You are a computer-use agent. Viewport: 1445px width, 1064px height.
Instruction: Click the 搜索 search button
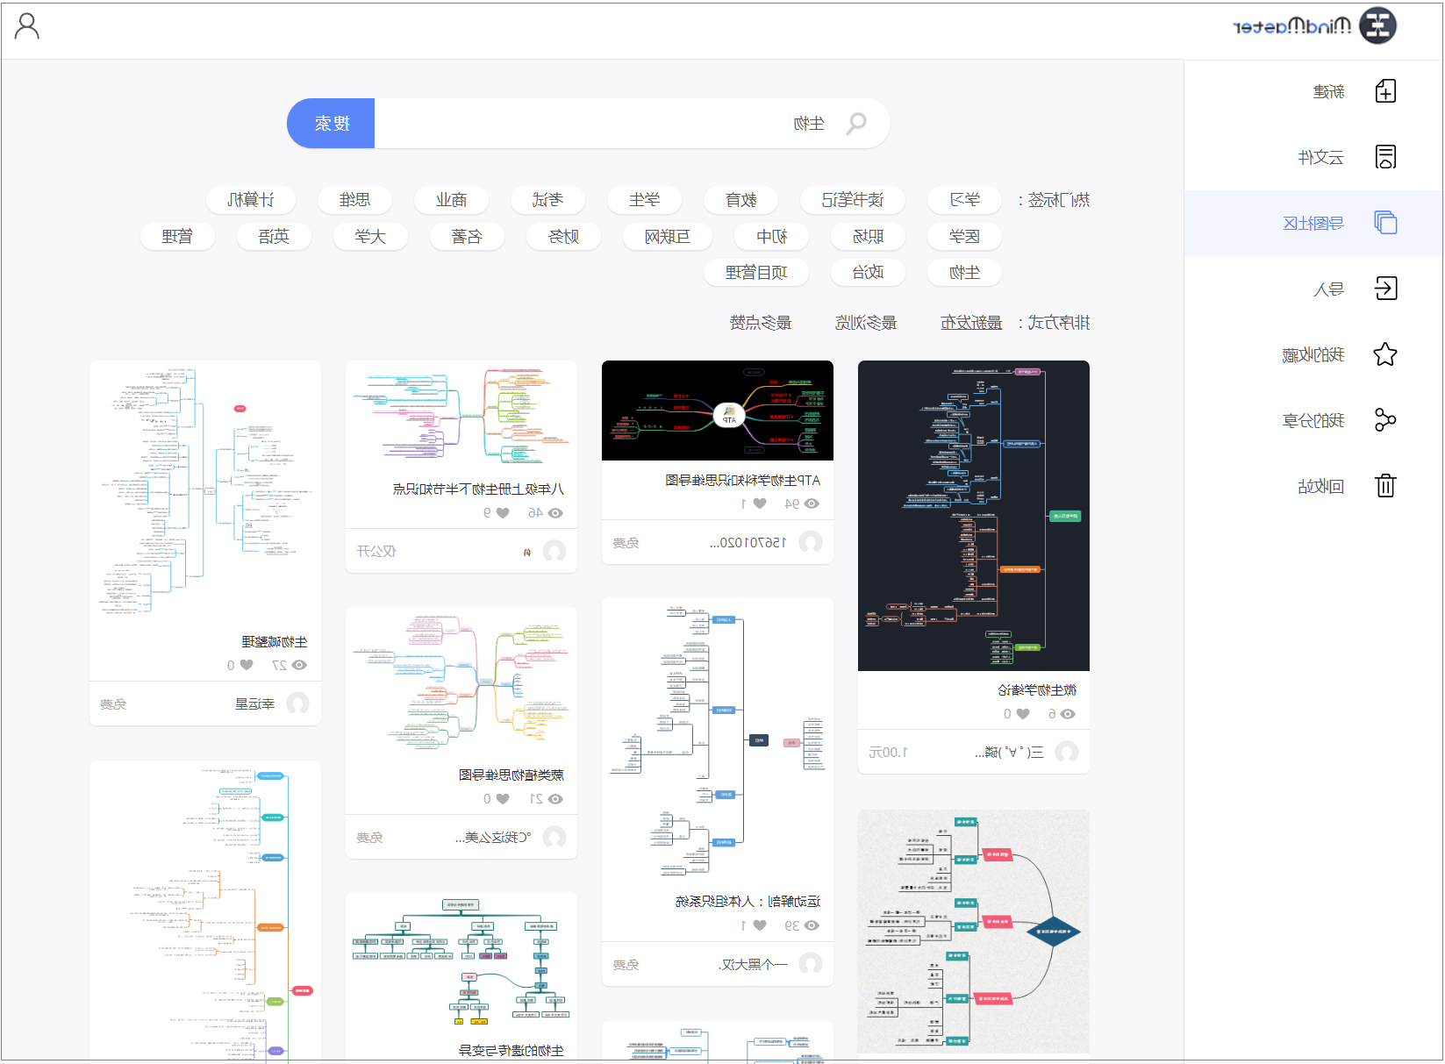pos(332,124)
